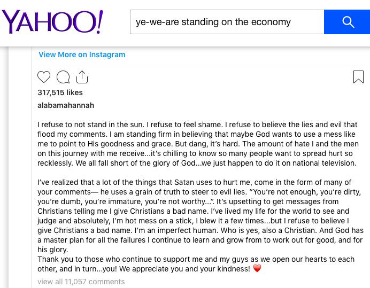Save the post using the bookmark icon

coord(358,77)
